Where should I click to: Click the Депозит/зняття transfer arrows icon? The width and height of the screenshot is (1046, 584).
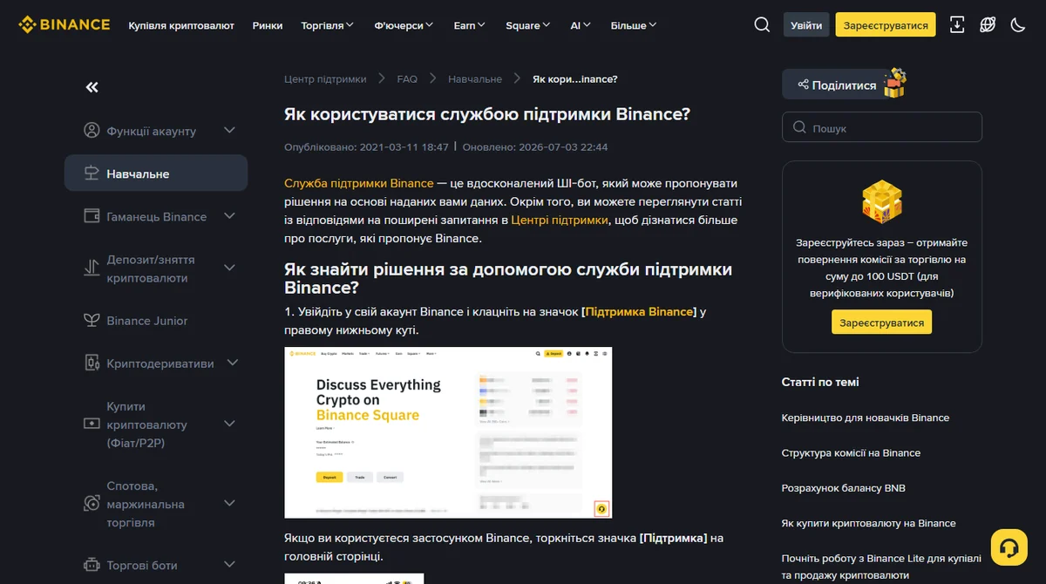(x=92, y=268)
